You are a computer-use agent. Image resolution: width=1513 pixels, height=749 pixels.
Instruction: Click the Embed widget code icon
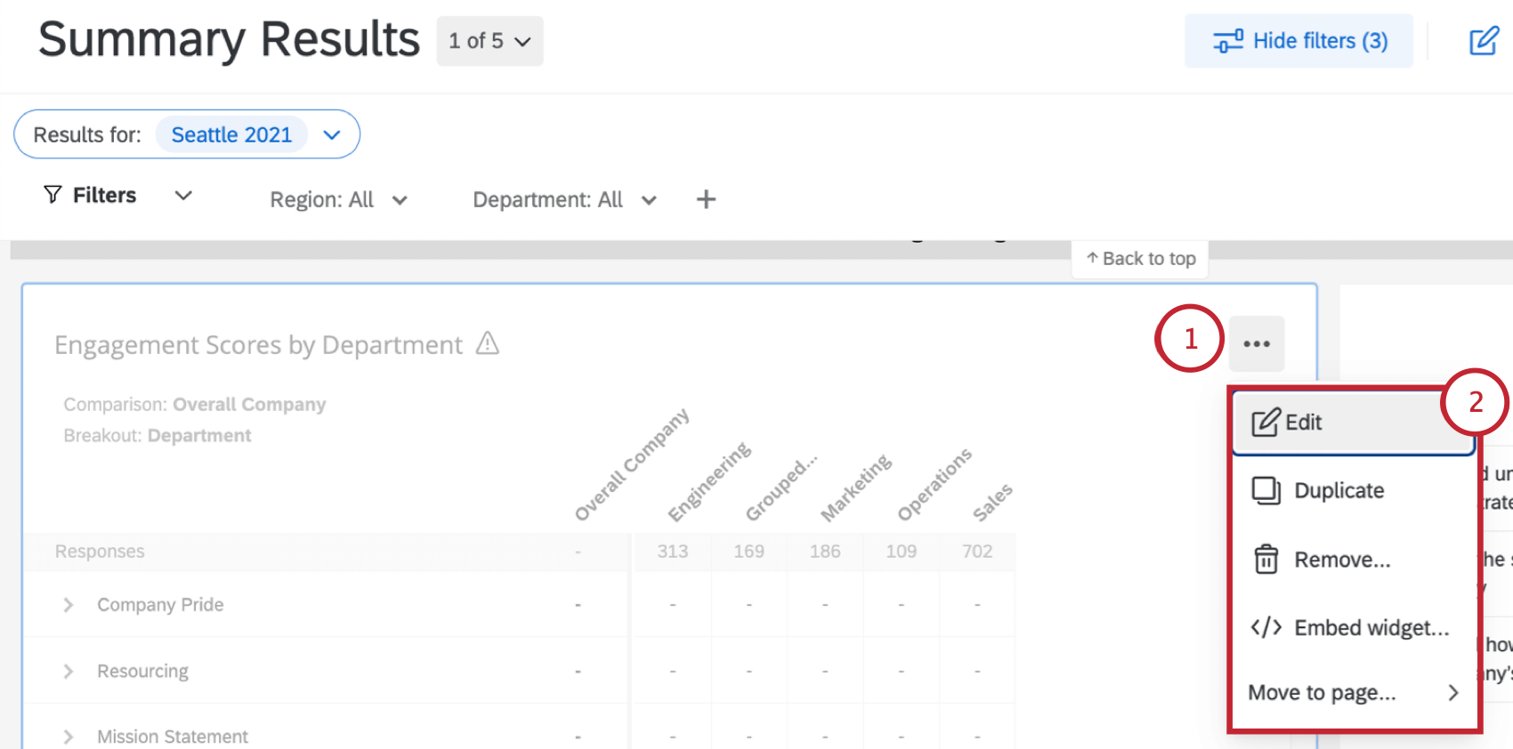click(x=1266, y=628)
